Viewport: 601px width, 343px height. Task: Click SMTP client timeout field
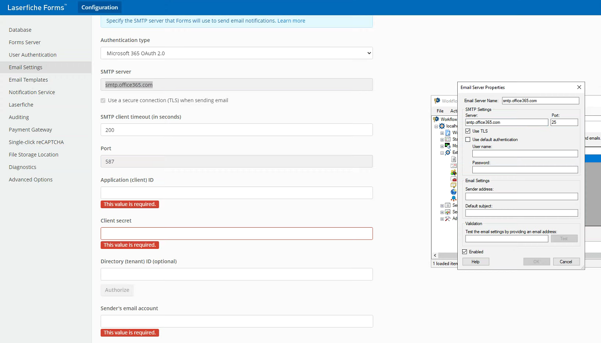click(237, 130)
